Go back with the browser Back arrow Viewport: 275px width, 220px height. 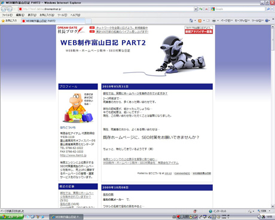(x=4, y=9)
